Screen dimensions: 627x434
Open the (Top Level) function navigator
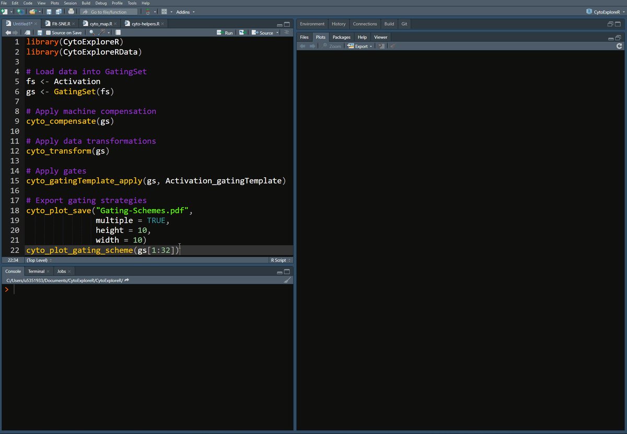point(39,260)
